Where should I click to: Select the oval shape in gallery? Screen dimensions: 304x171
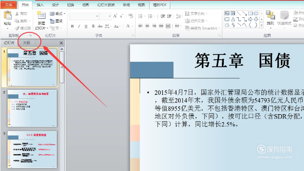(x=256, y=14)
